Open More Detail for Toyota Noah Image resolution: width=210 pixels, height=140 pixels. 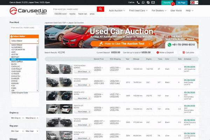pyautogui.click(x=83, y=72)
